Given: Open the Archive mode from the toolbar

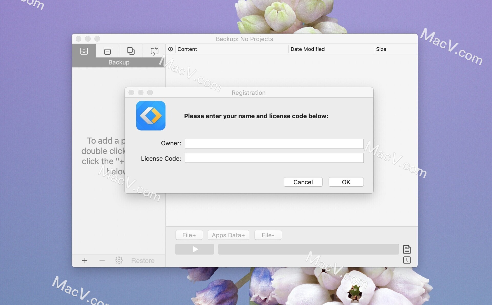Looking at the screenshot, I should [107, 51].
